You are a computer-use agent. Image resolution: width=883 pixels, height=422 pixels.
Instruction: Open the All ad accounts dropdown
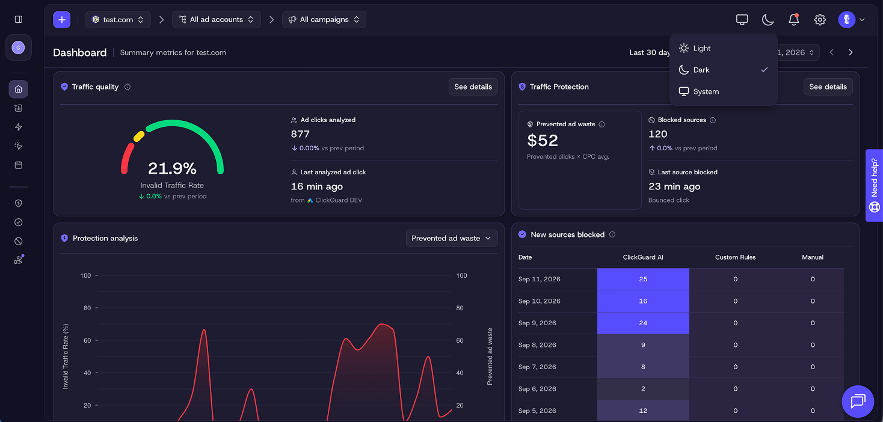(x=217, y=19)
